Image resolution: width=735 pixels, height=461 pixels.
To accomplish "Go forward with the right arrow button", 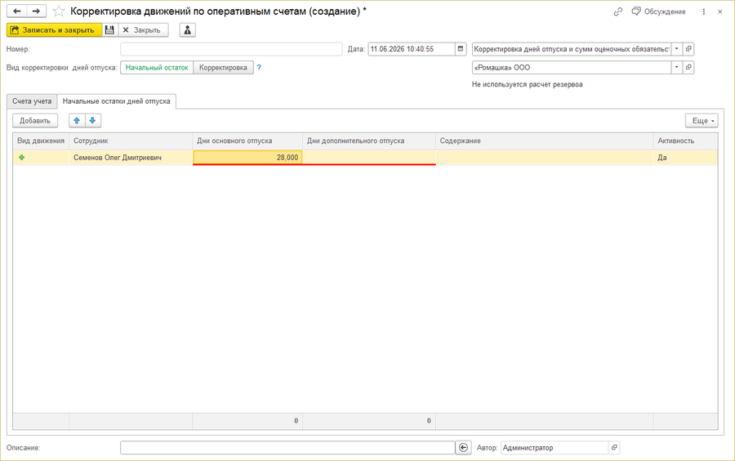I will click(37, 11).
